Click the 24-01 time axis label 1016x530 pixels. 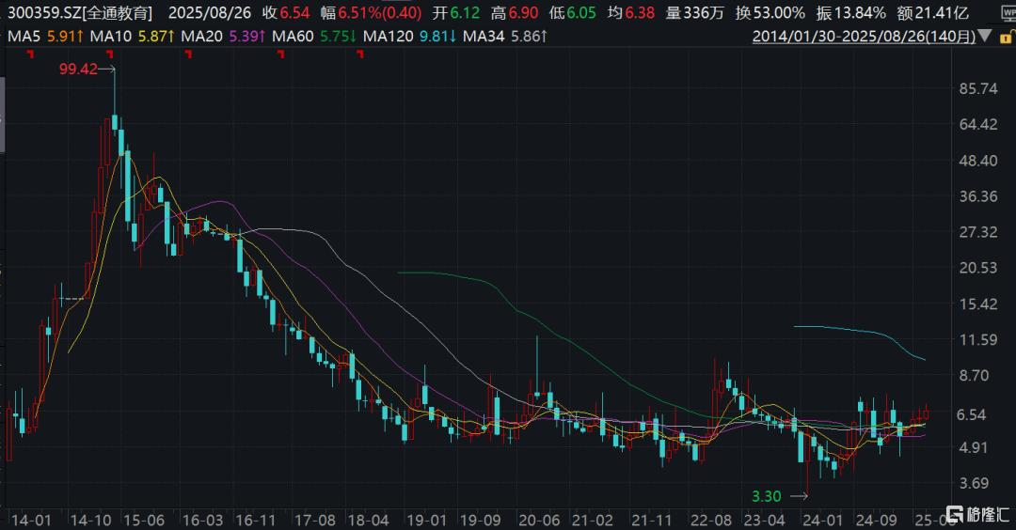click(x=823, y=521)
